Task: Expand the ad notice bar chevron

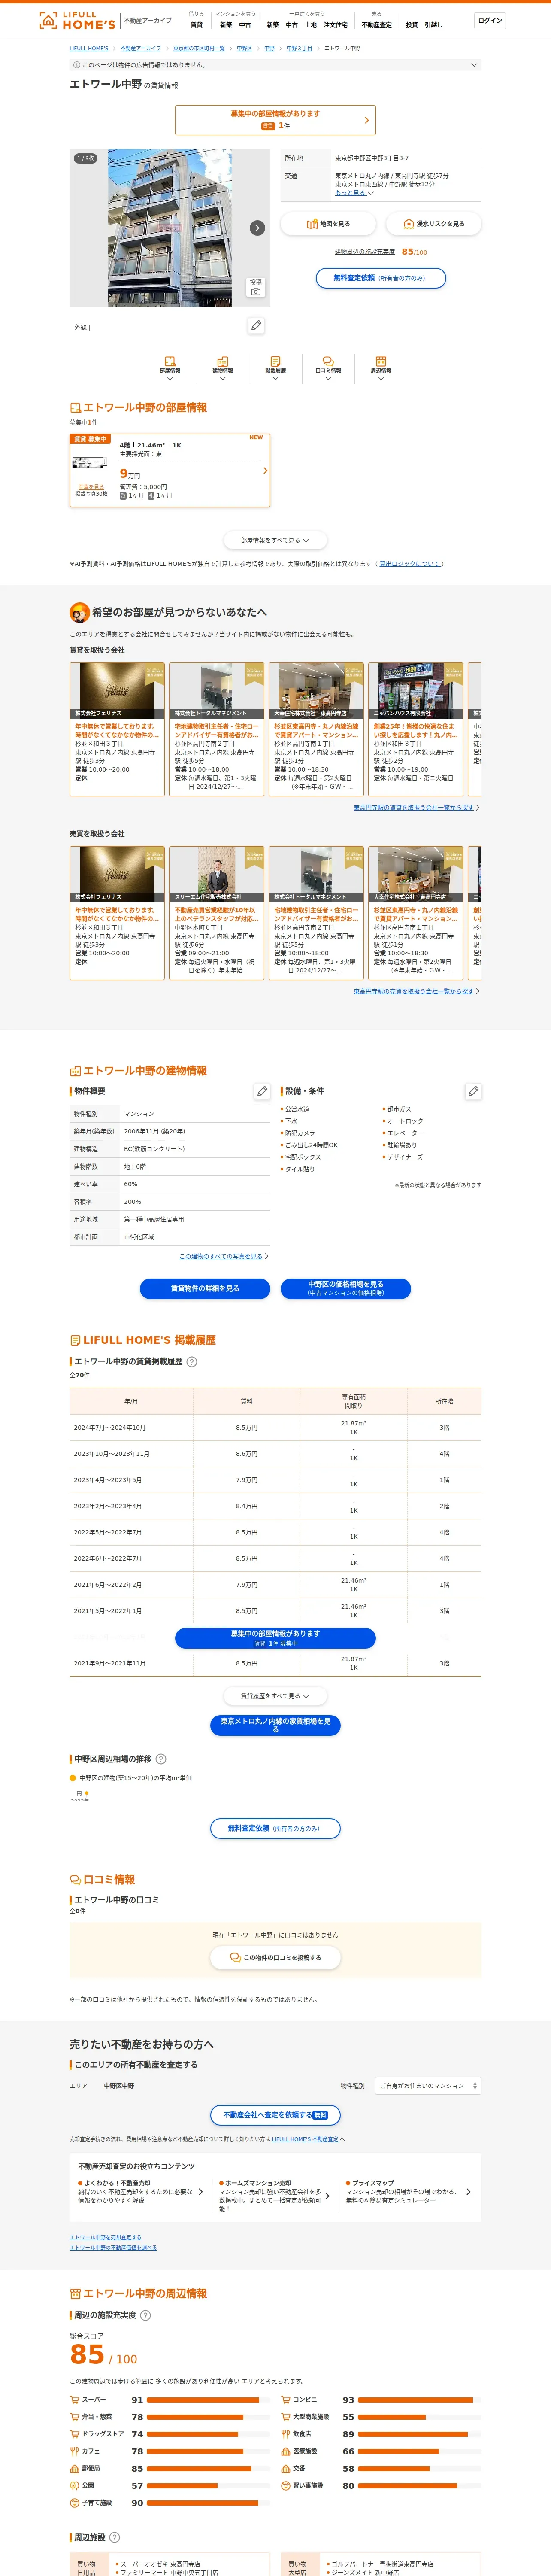Action: tap(474, 65)
